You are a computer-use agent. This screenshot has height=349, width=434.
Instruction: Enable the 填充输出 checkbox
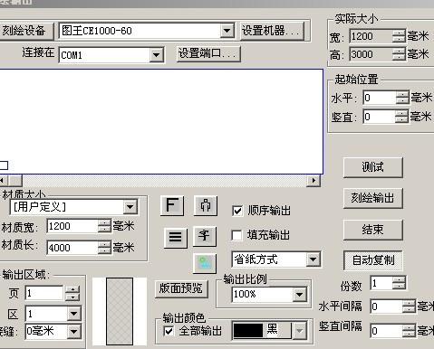click(x=236, y=235)
